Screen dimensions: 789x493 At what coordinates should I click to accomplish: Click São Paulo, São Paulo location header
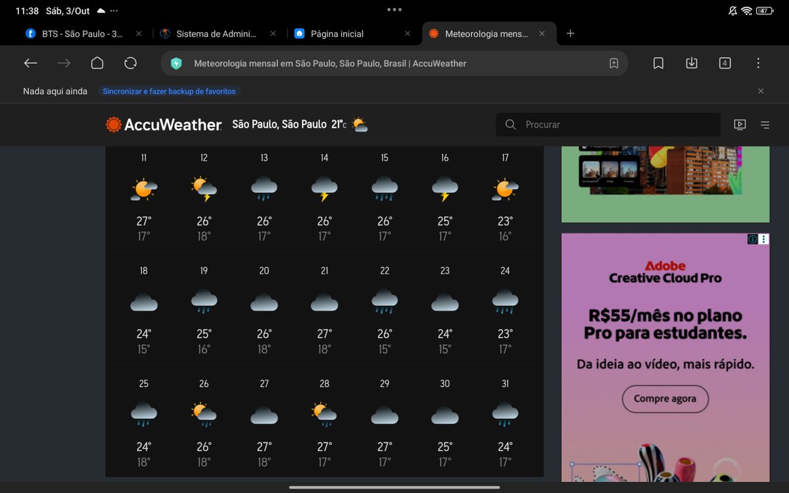pyautogui.click(x=279, y=124)
